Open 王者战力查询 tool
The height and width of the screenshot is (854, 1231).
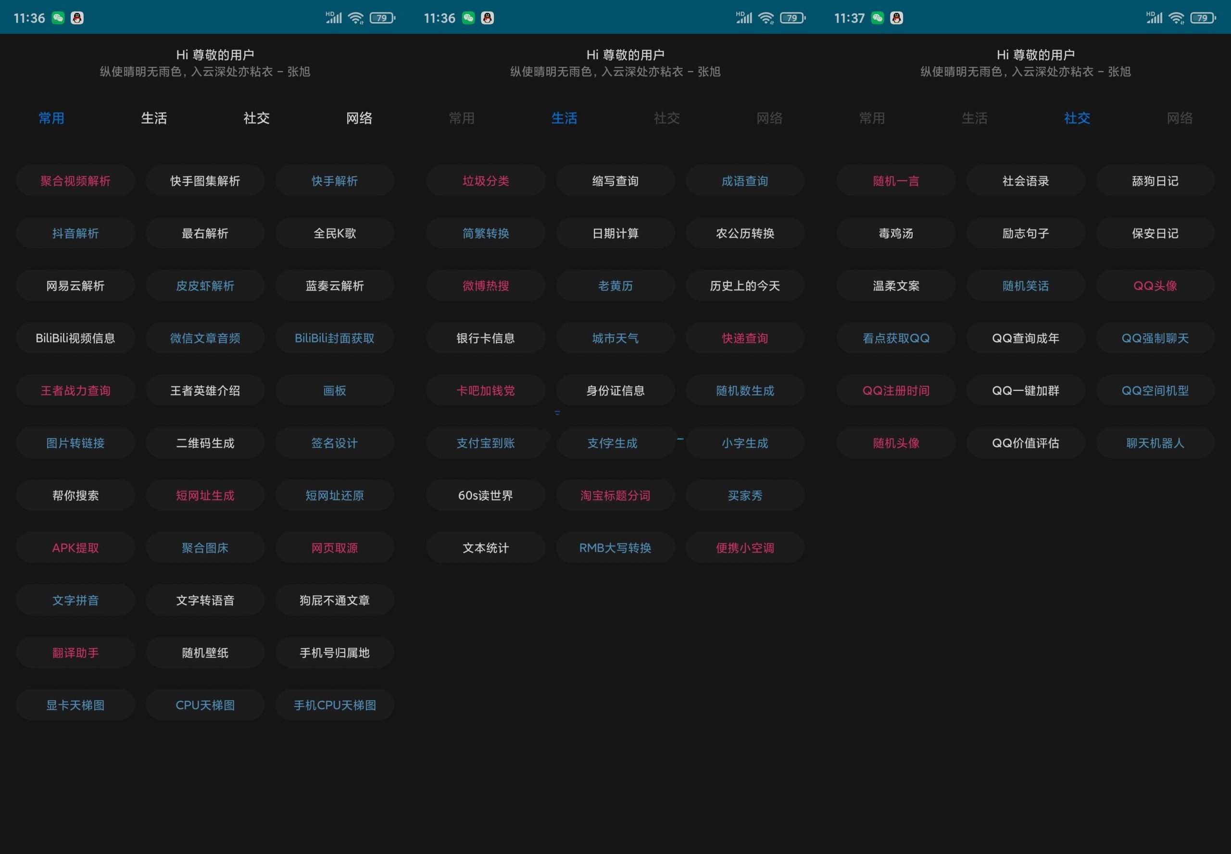75,390
